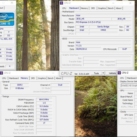Close the Mainboard CPU-Z window
137x137 pixels.
click(130, 3)
